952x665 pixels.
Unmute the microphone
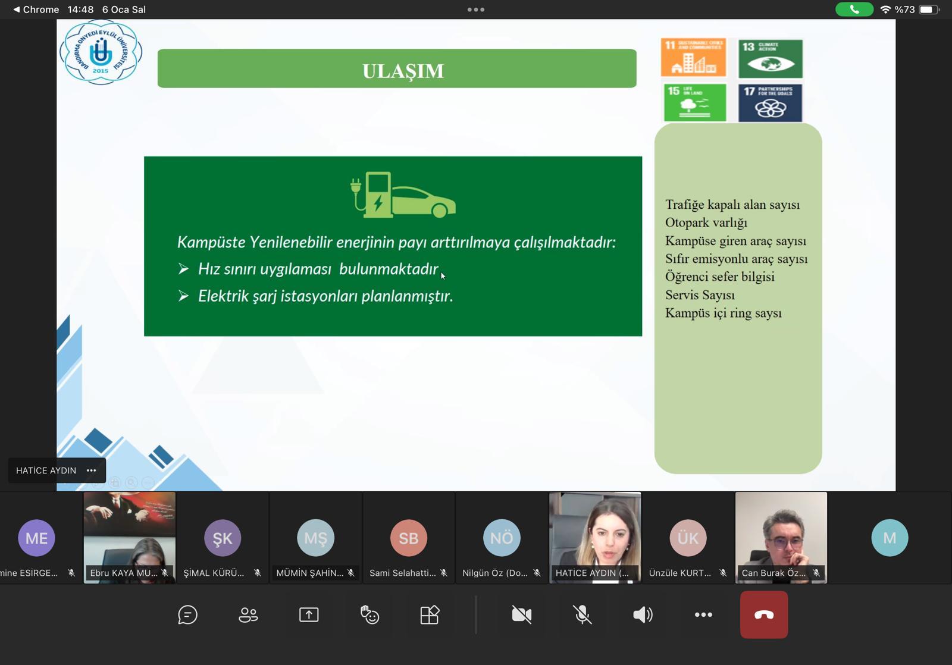pyautogui.click(x=583, y=614)
